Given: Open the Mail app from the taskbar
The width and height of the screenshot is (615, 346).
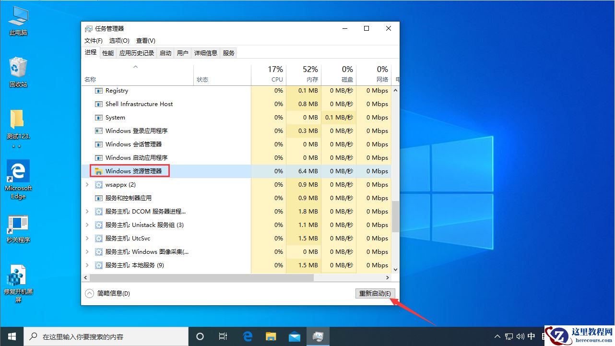Looking at the screenshot, I should click(x=294, y=336).
